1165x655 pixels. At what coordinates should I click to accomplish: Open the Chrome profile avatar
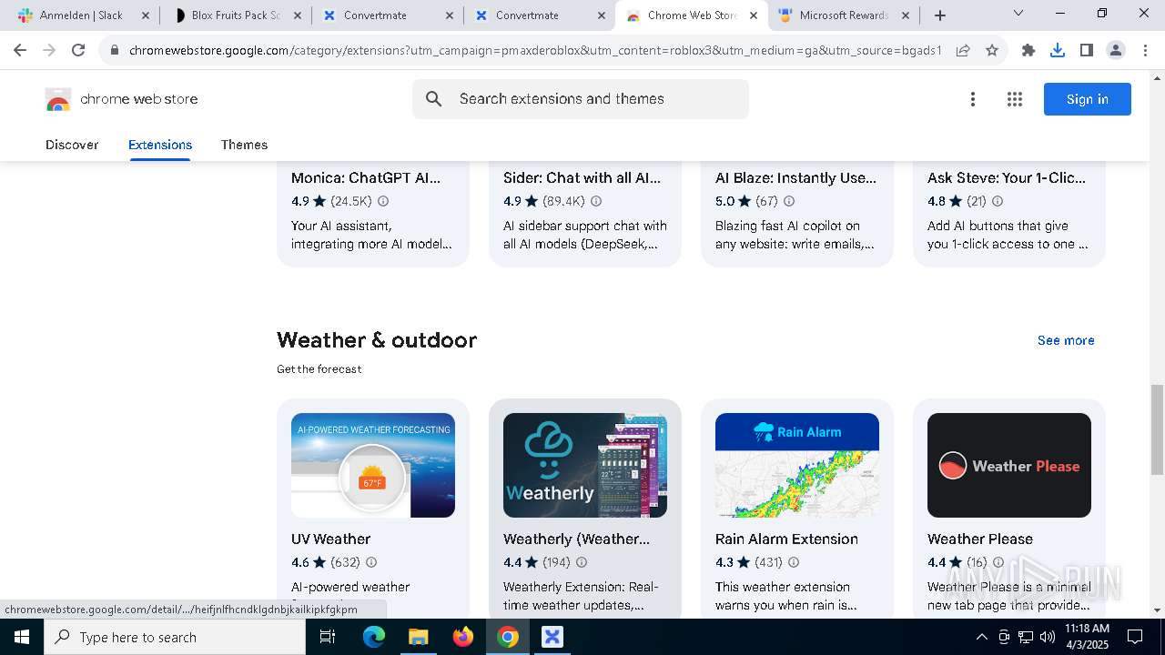pyautogui.click(x=1116, y=50)
